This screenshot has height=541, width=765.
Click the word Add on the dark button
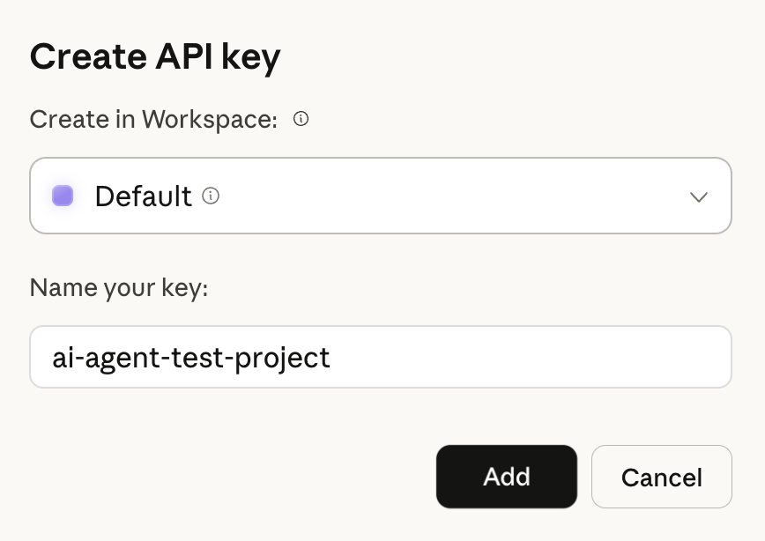click(506, 477)
